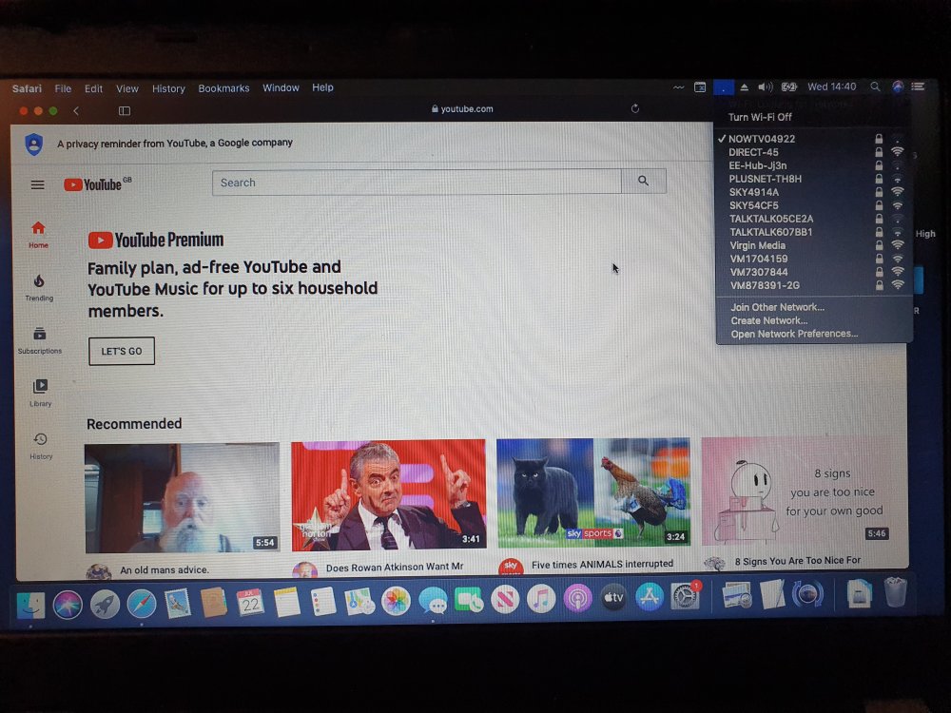The image size is (951, 713).
Task: Open Calendar in the Dock
Action: [250, 603]
